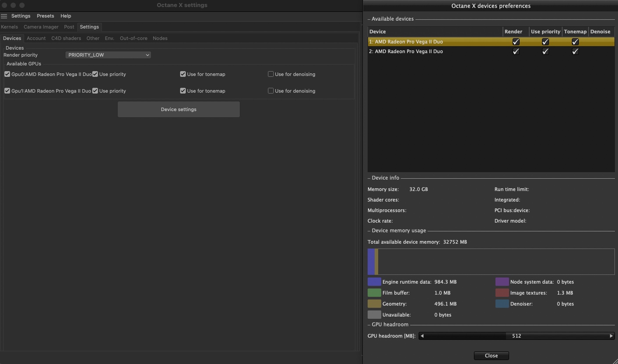Screen dimensions: 618x364
Task: Click the Device settings button
Action: click(x=179, y=109)
